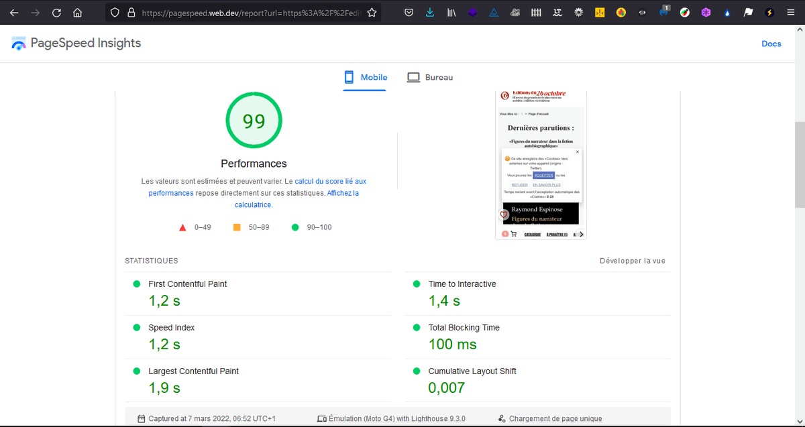The width and height of the screenshot is (805, 427).
Task: Save page to Pocket
Action: [409, 12]
